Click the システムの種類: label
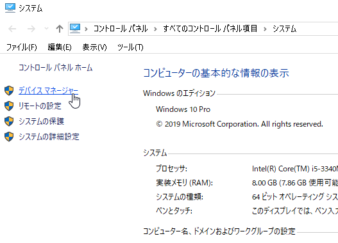Screen dimensions: 338x243 point(180,197)
